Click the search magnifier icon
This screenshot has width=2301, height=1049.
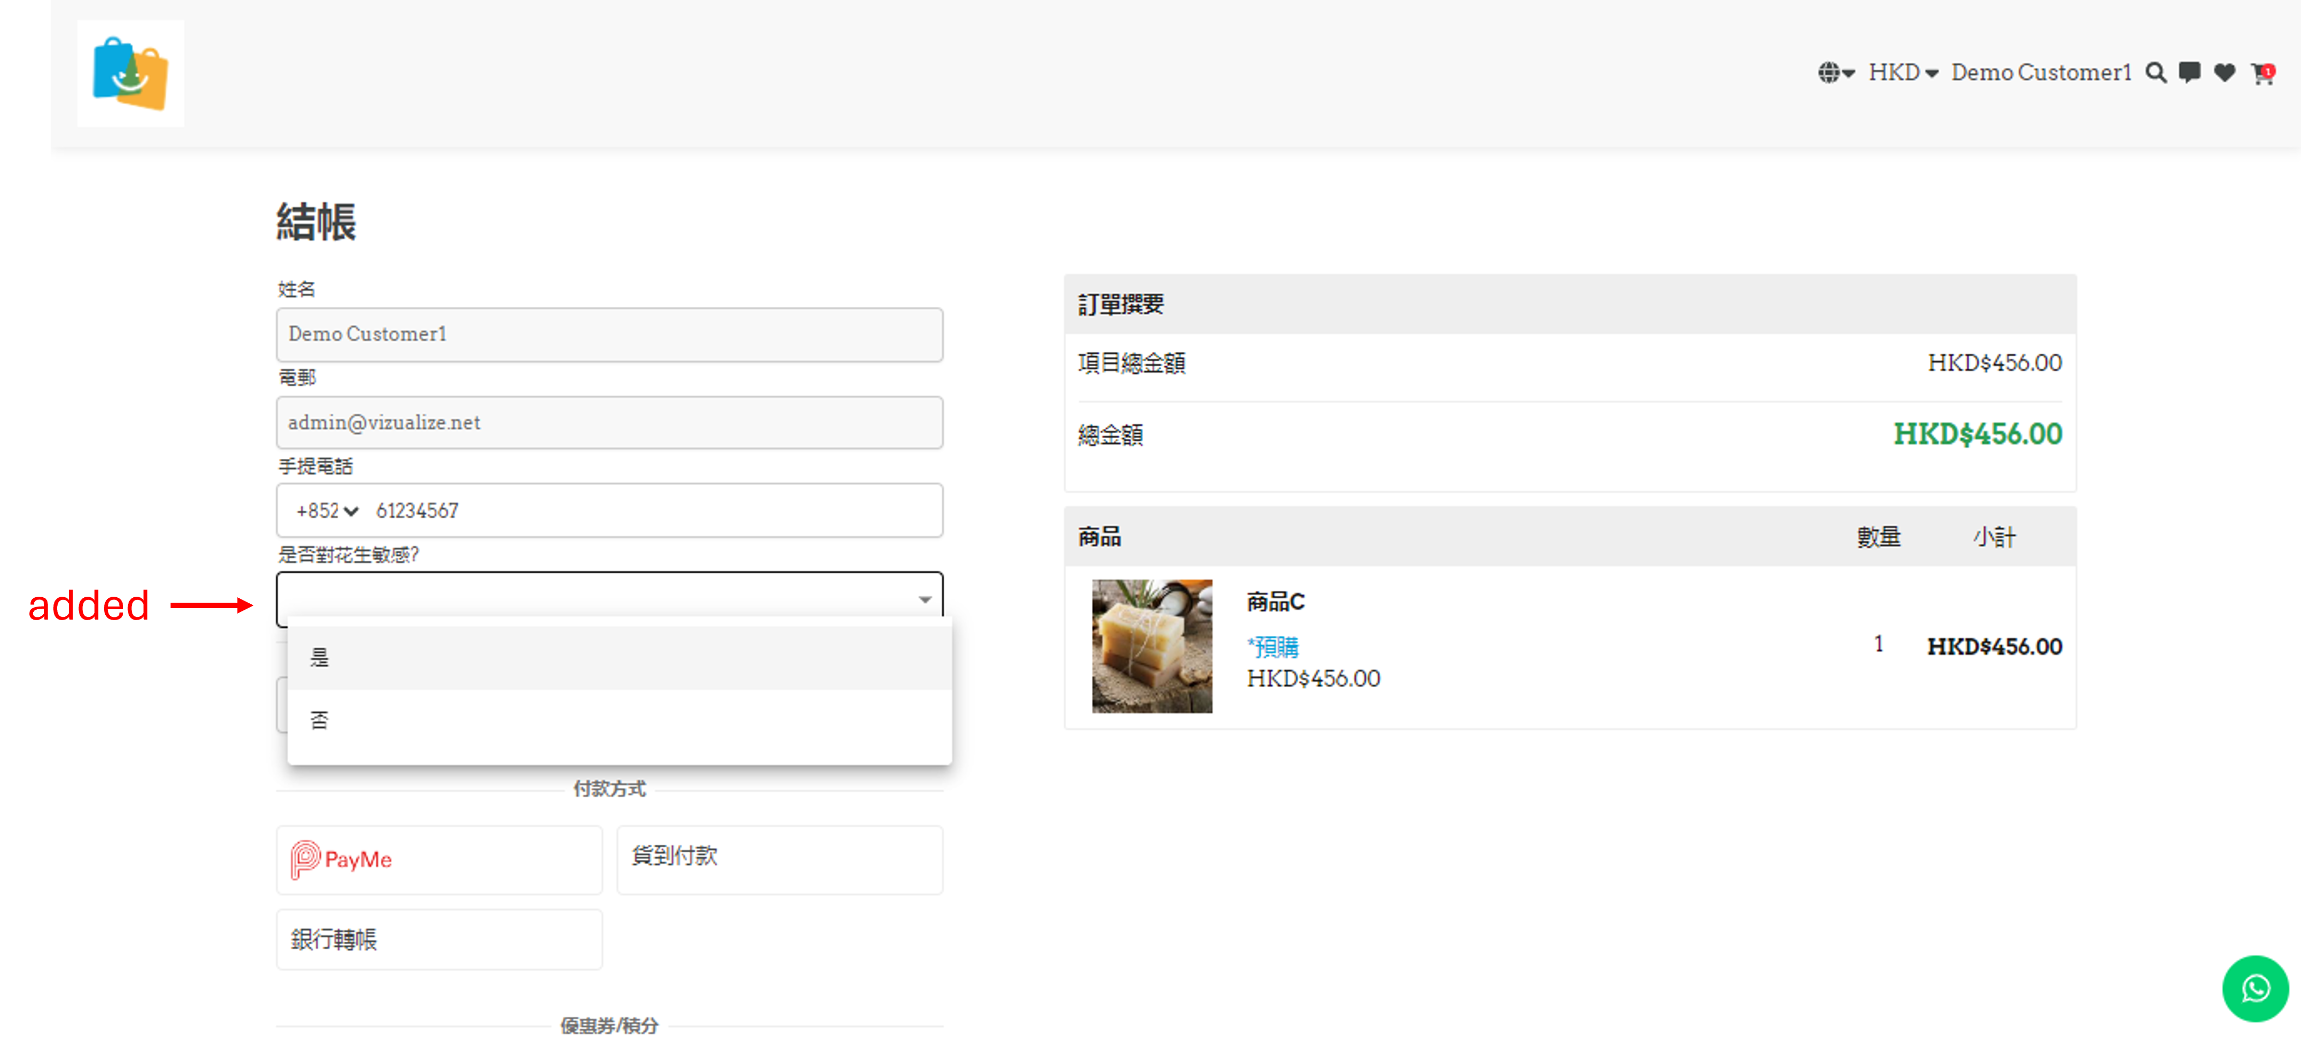2156,72
